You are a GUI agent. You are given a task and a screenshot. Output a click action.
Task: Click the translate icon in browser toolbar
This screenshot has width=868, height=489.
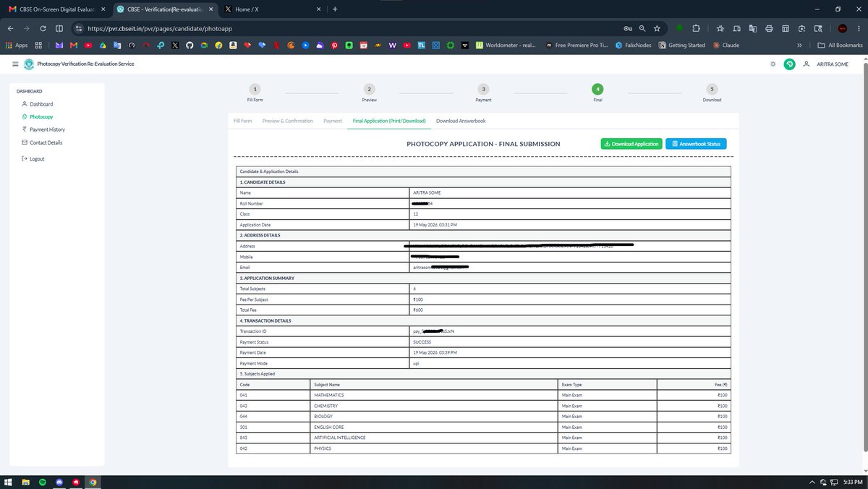(753, 28)
